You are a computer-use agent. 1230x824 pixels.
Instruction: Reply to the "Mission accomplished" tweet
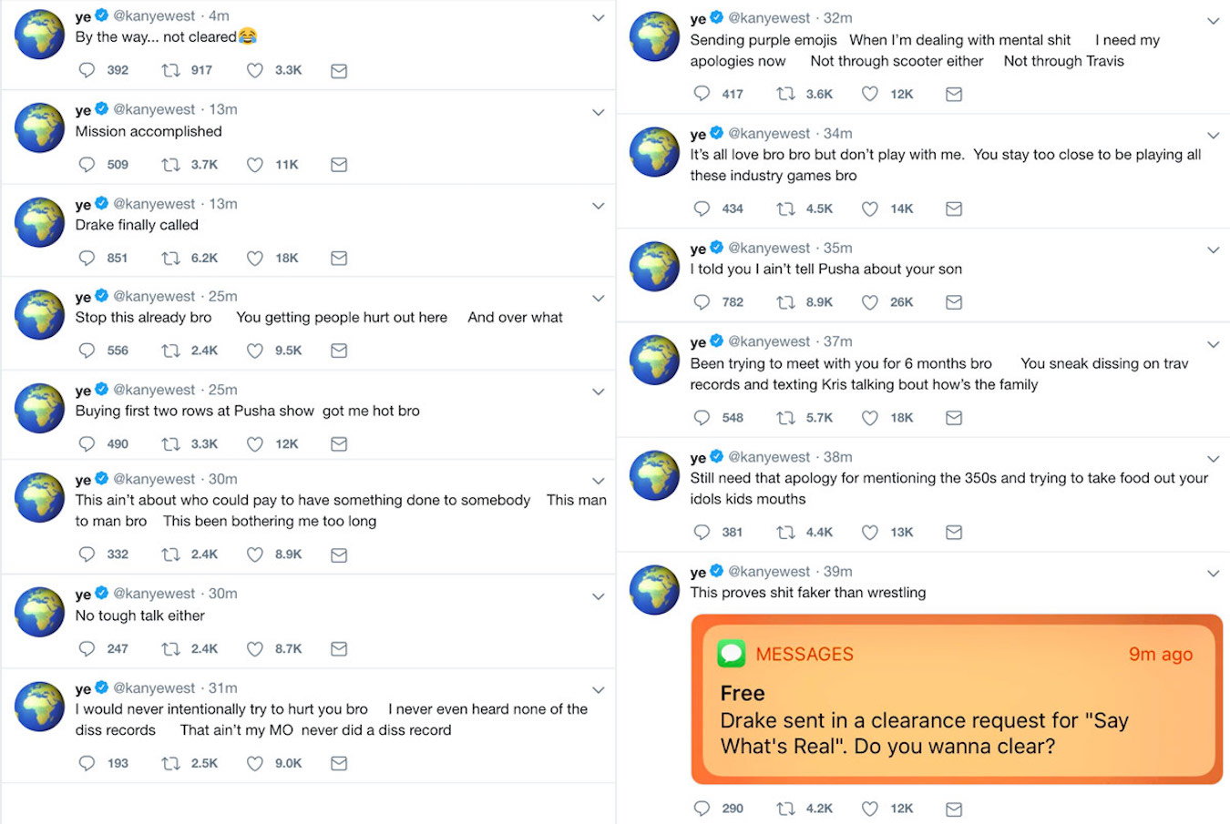click(x=87, y=165)
